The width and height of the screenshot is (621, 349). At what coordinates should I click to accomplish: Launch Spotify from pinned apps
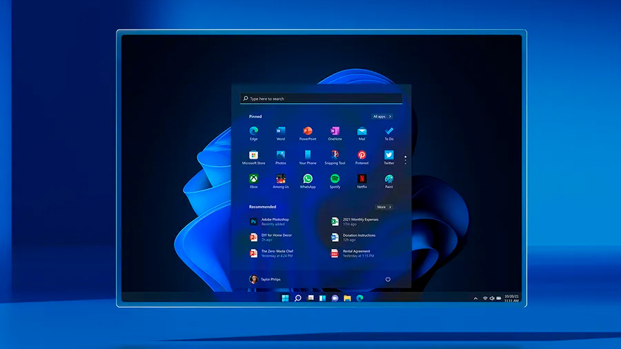point(335,179)
